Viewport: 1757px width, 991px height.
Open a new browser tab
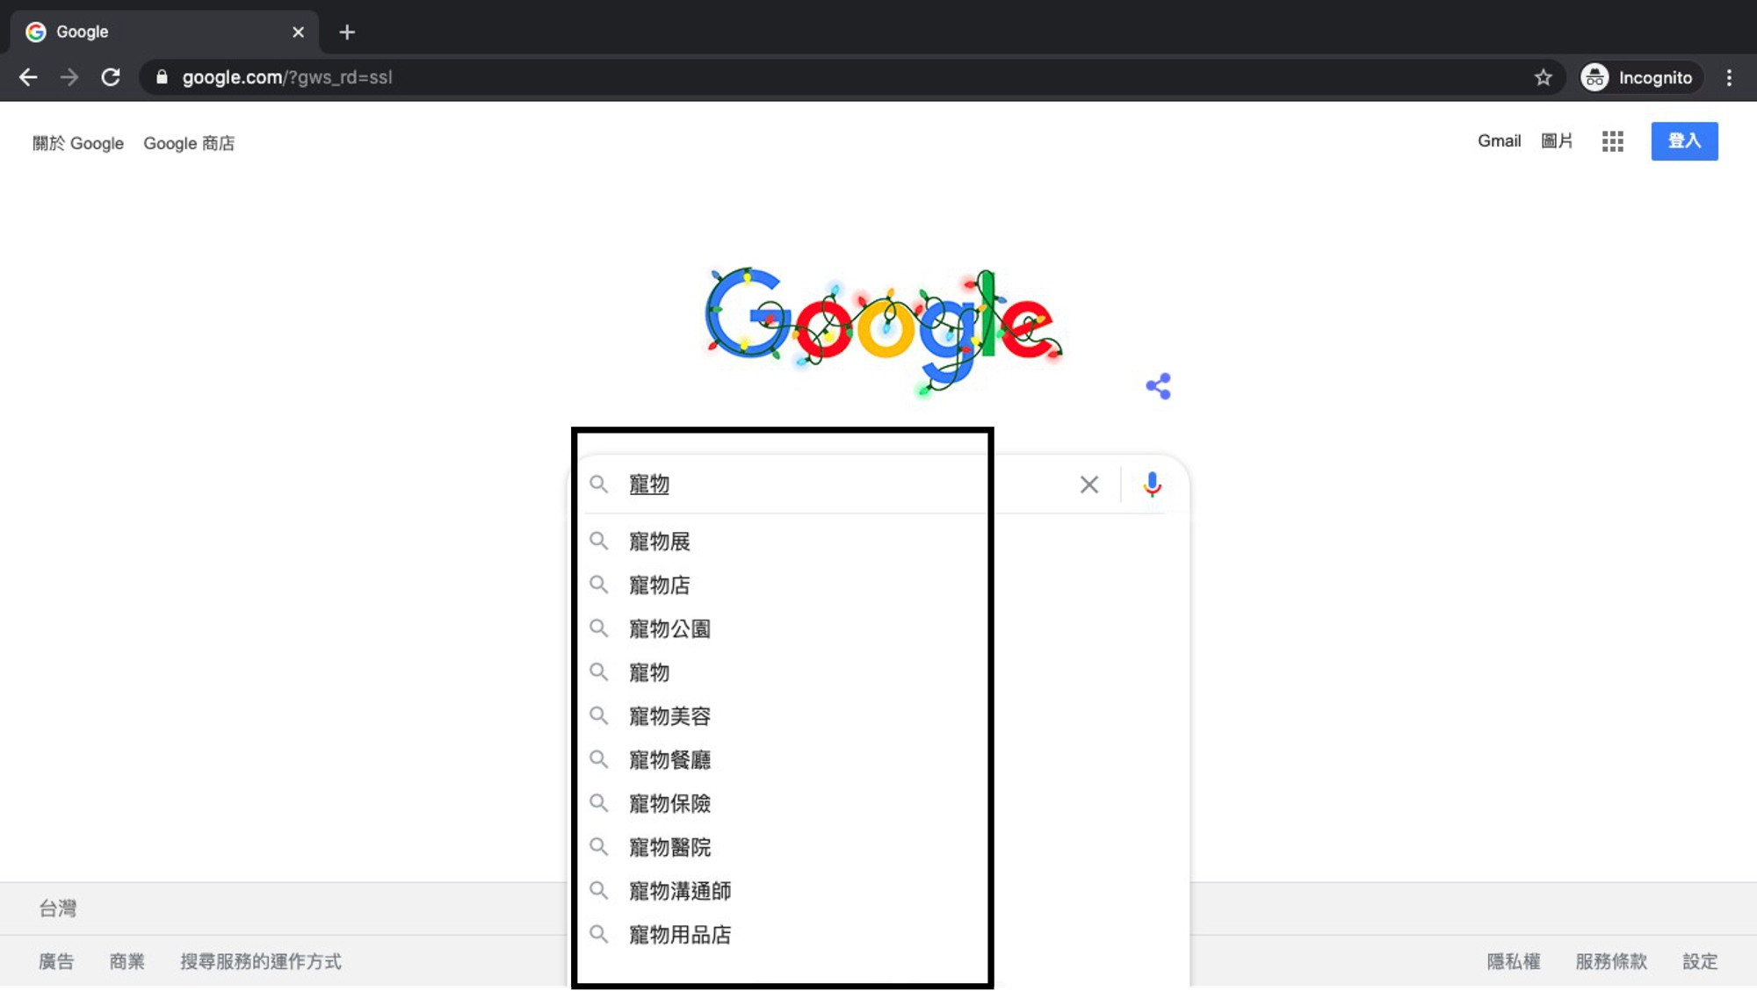pyautogui.click(x=347, y=32)
